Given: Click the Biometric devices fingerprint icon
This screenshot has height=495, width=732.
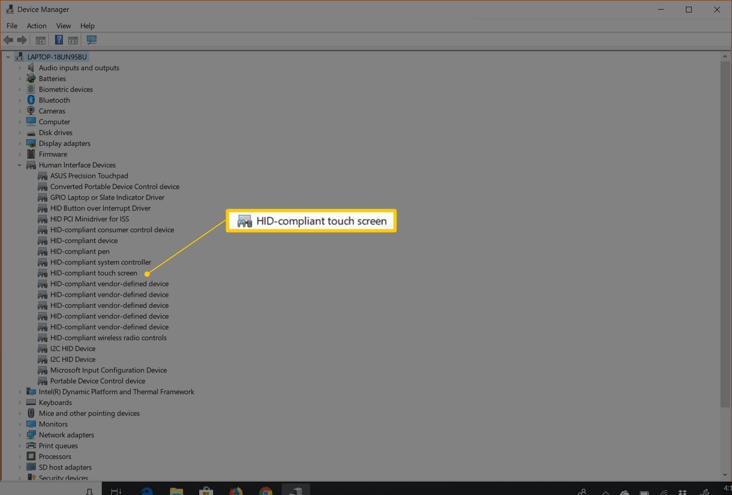Looking at the screenshot, I should click(x=31, y=89).
